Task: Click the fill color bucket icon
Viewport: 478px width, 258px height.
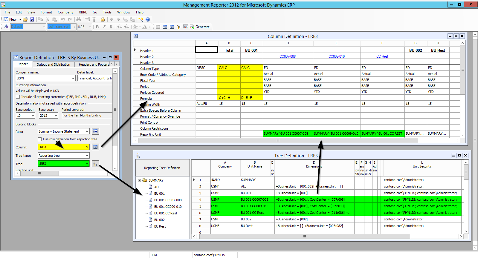Action: pos(135,27)
